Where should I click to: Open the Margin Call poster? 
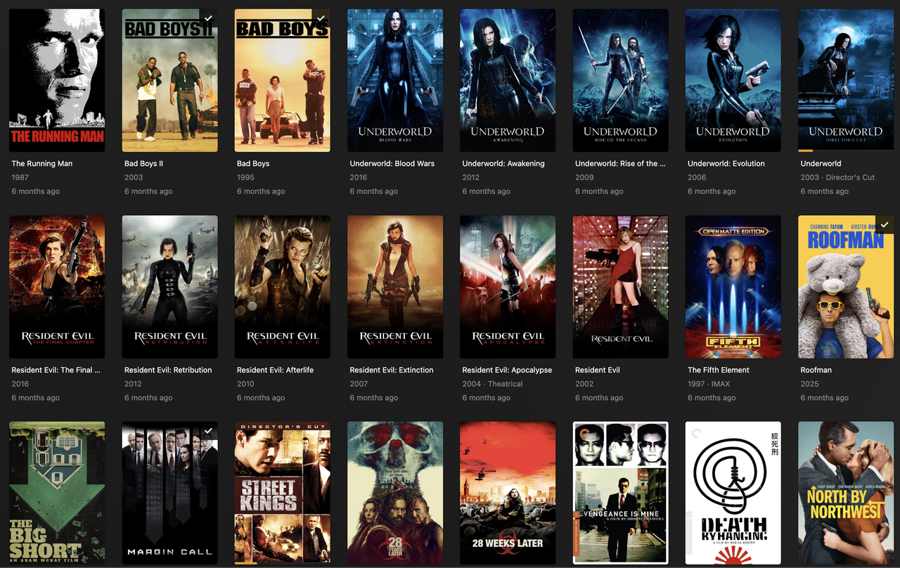169,493
